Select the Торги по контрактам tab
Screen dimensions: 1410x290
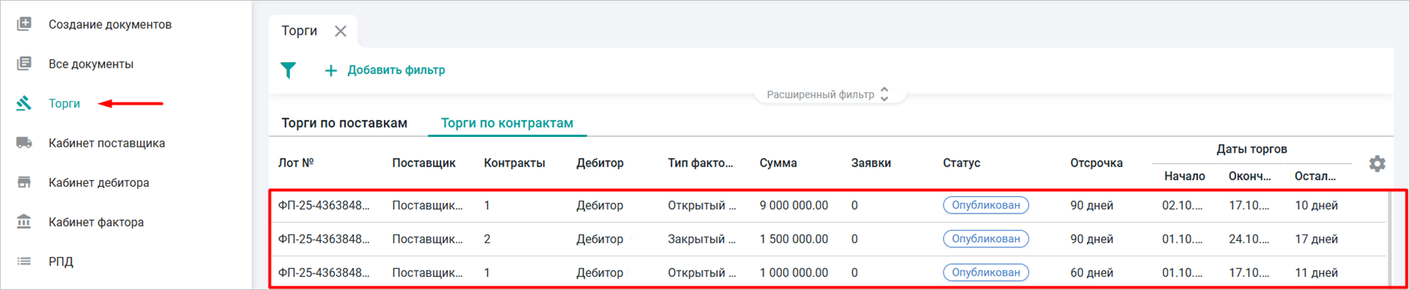pos(507,123)
